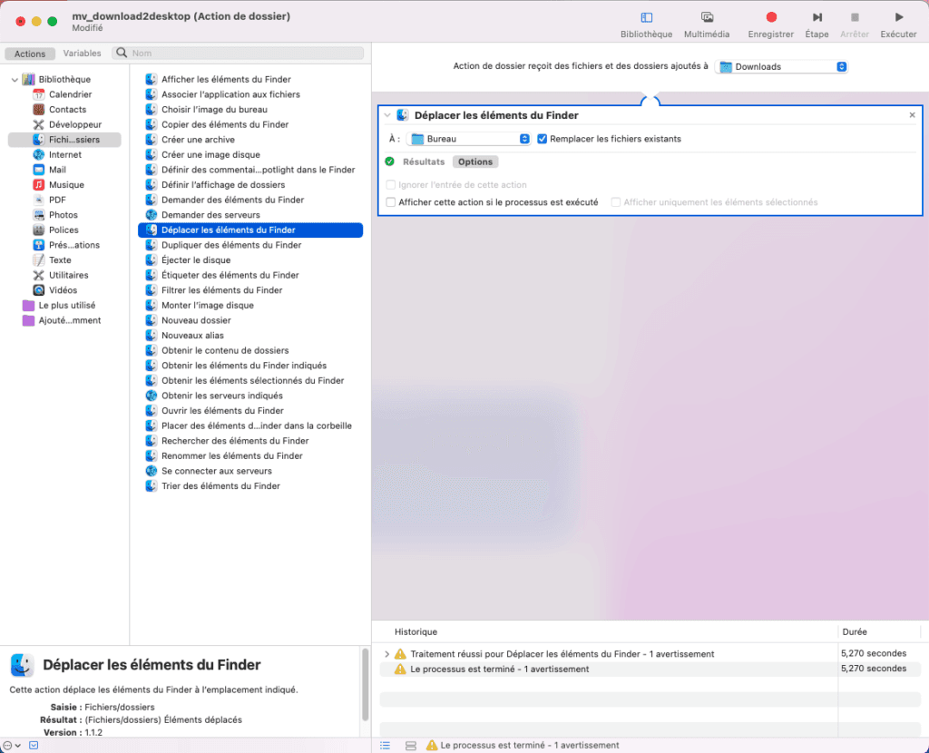Open the Multimédia browser icon

[707, 18]
